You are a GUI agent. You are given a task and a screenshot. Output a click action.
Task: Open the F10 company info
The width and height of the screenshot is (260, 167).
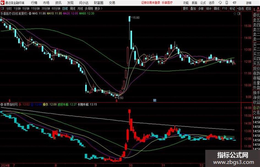pyautogui.click(x=225, y=9)
